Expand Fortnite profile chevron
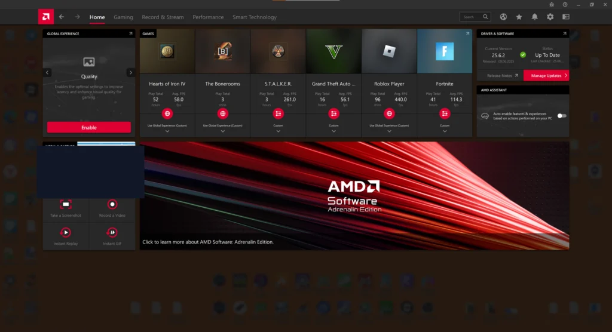Screen dimensions: 612x332 445,131
